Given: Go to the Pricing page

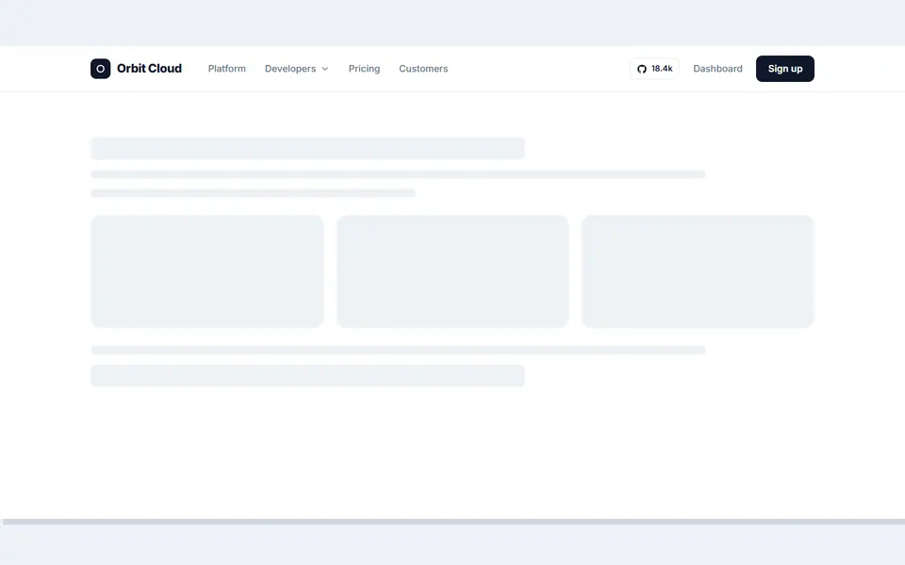Looking at the screenshot, I should coord(364,69).
